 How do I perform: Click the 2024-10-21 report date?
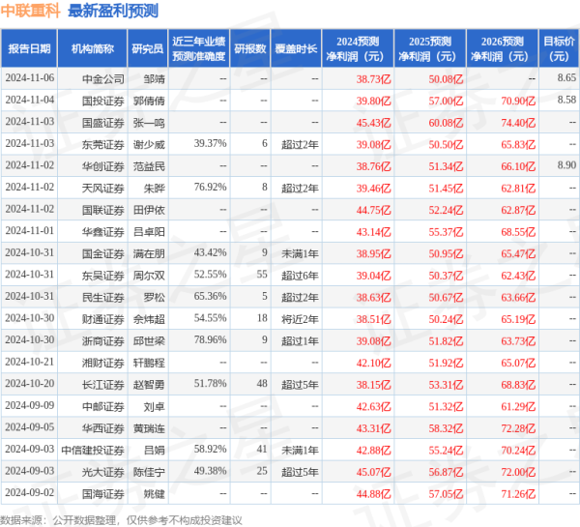click(x=30, y=362)
